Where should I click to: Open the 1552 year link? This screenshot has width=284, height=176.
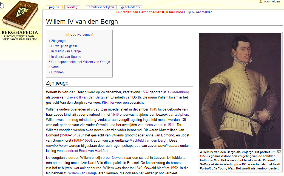point(174,168)
